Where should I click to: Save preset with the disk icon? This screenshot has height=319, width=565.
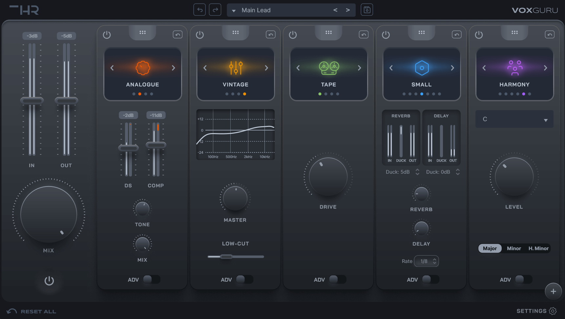click(367, 10)
